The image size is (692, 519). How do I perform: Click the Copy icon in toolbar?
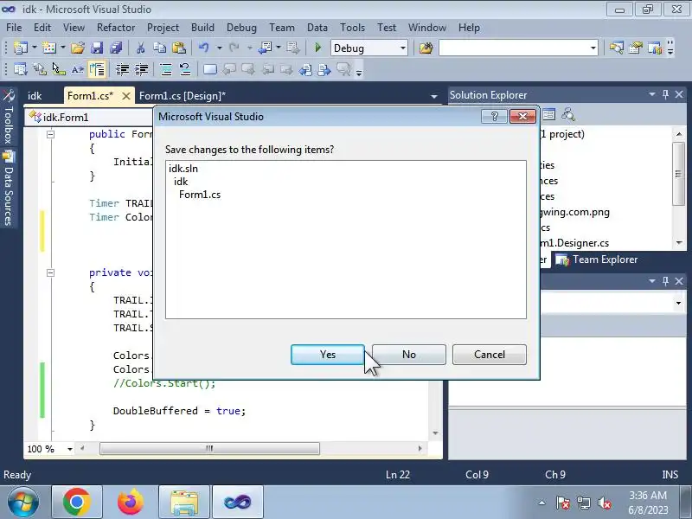tap(159, 48)
